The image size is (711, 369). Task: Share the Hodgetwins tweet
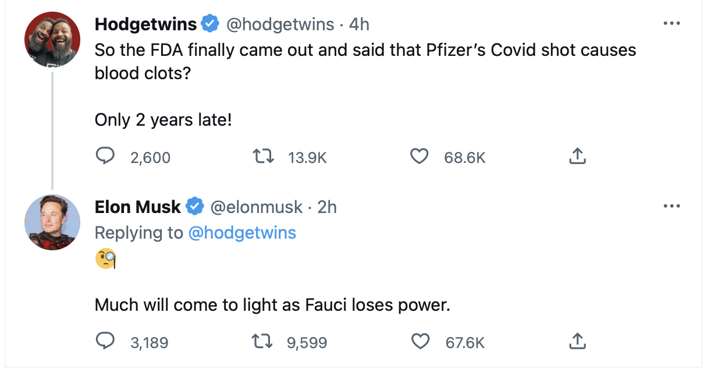(x=576, y=157)
